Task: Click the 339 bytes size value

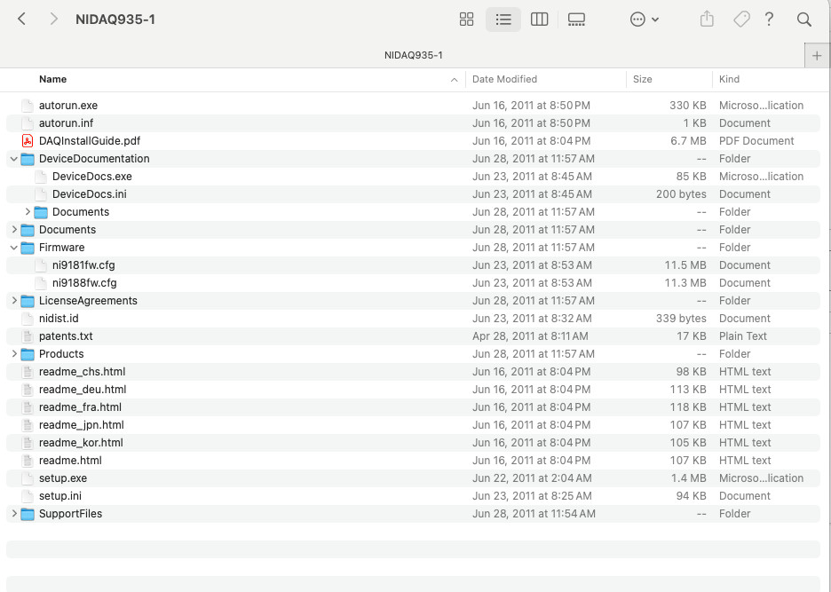Action: pyautogui.click(x=681, y=319)
